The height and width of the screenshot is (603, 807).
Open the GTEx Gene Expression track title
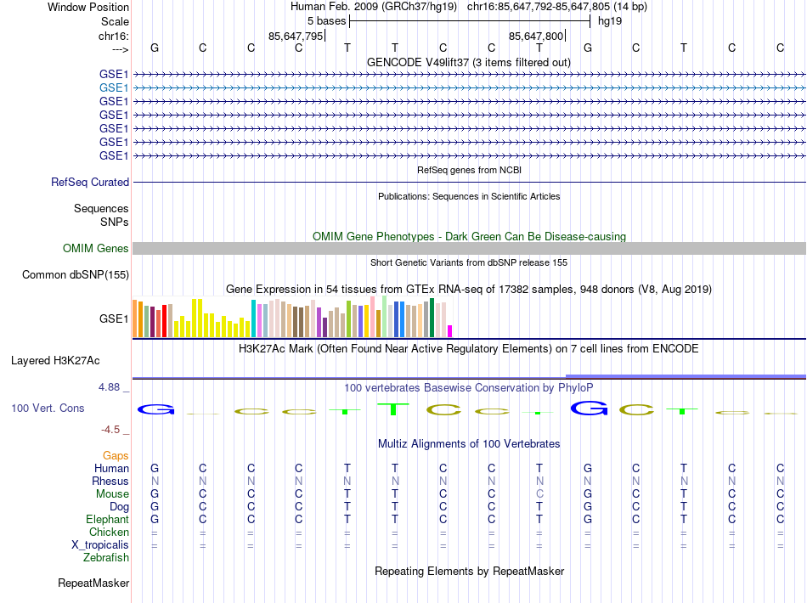click(x=469, y=289)
